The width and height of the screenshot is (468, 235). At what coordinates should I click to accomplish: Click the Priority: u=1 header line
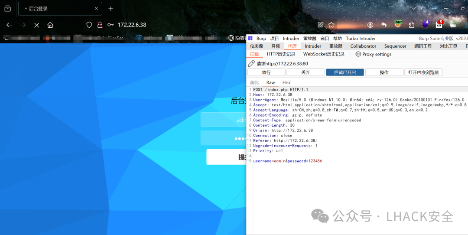(268, 151)
